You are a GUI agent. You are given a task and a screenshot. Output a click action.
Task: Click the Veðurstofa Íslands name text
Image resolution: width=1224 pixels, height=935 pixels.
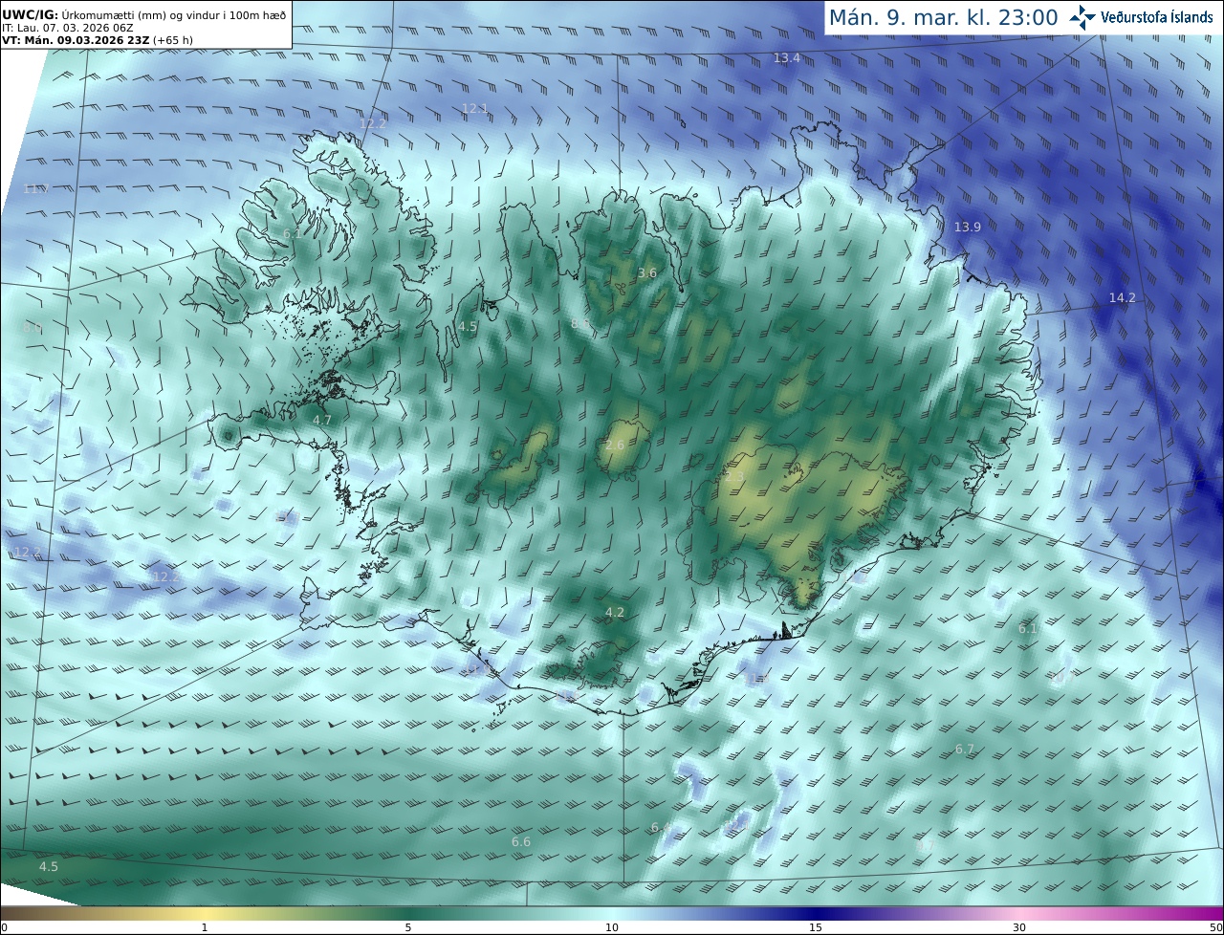point(1157,17)
